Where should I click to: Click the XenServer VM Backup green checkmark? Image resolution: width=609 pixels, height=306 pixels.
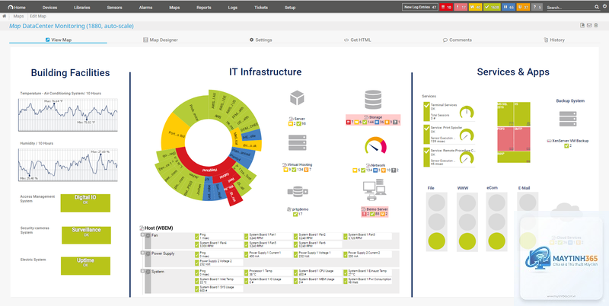pyautogui.click(x=566, y=146)
